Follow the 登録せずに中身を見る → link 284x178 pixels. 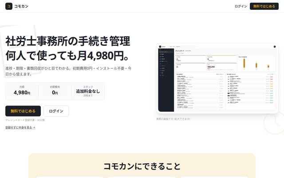[x=20, y=128]
